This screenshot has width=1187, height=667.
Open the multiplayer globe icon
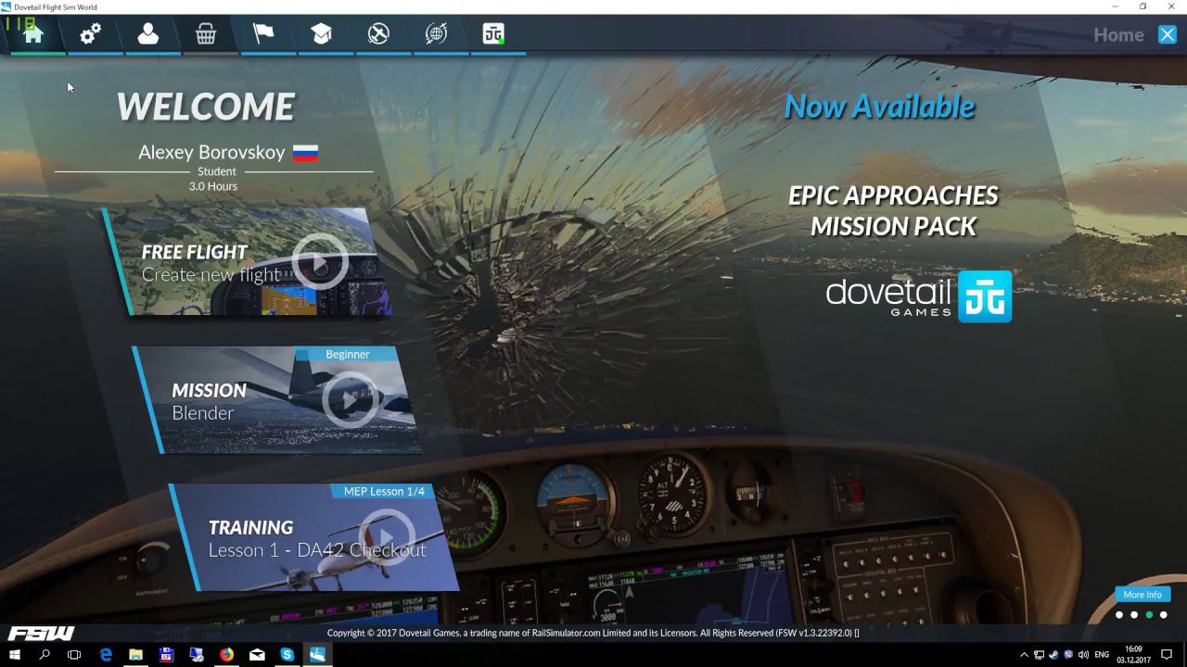(436, 34)
